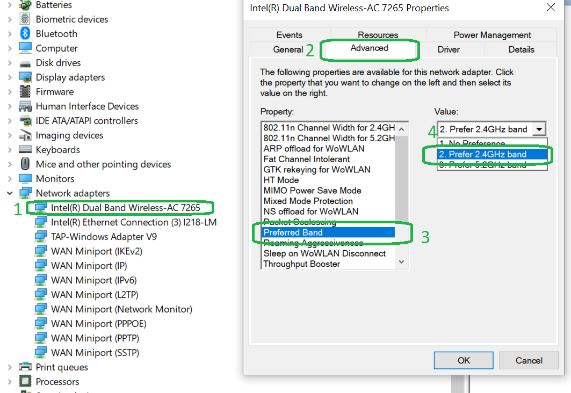Click the IDE ATA/ATAPI controllers icon
The width and height of the screenshot is (571, 393).
coord(25,121)
